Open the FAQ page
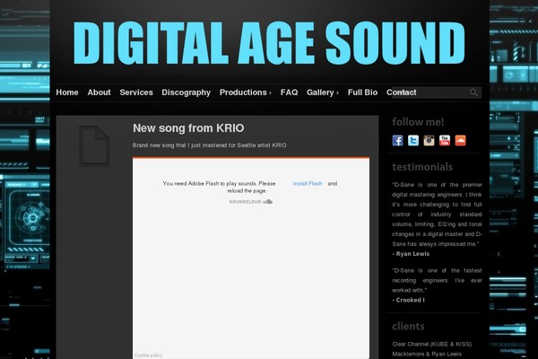 click(289, 92)
